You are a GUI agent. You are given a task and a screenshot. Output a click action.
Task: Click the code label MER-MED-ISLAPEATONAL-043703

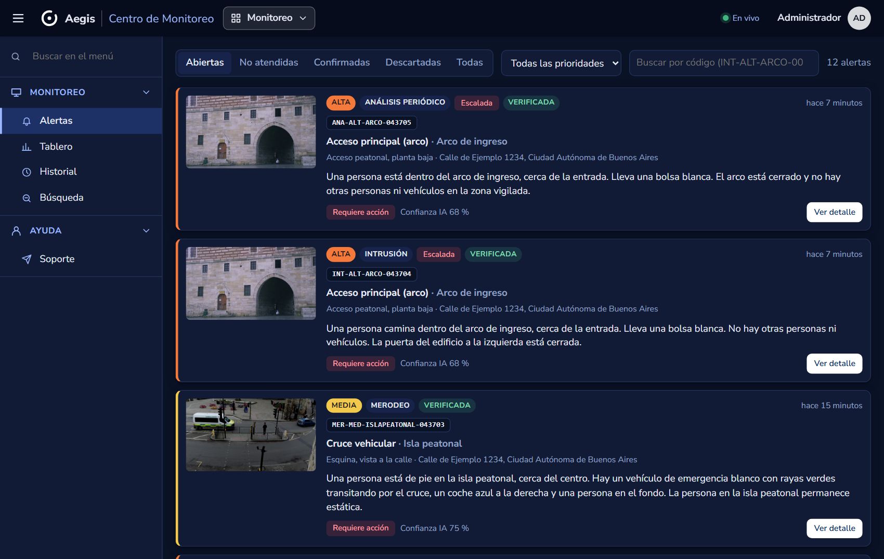tap(388, 425)
